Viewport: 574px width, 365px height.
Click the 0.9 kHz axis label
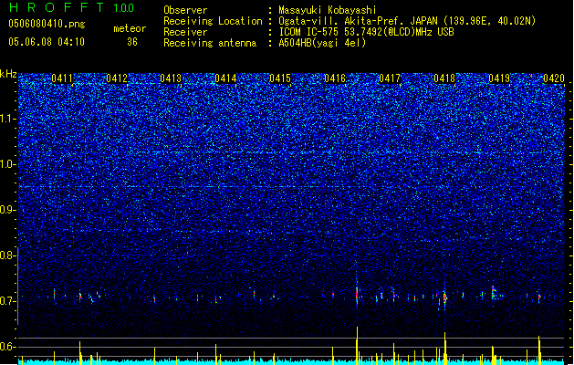[8, 210]
